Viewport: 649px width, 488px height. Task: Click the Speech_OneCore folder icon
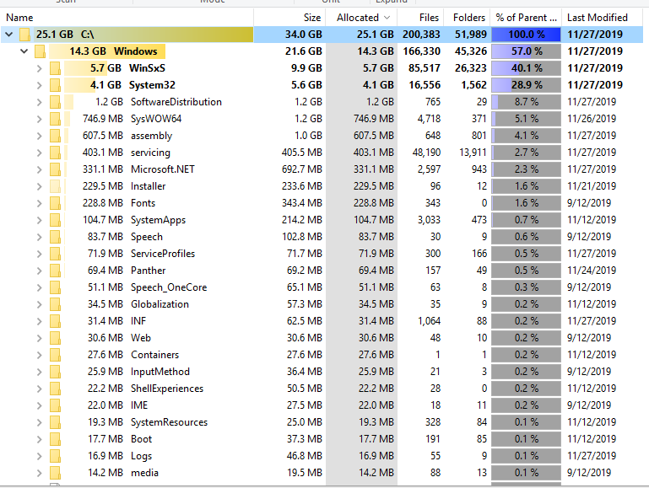click(x=55, y=287)
